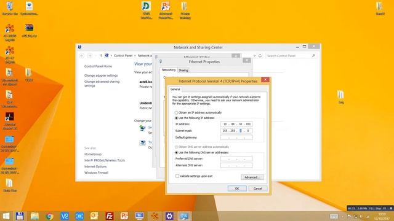This screenshot has height=221, width=394.
Task: Open the on-screen keyboard tray icon
Action: pos(334,216)
